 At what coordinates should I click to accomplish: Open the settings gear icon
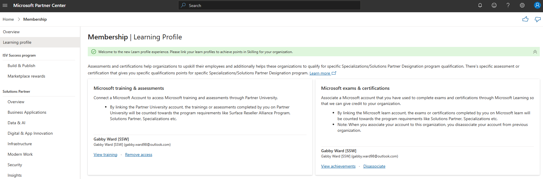click(x=522, y=5)
